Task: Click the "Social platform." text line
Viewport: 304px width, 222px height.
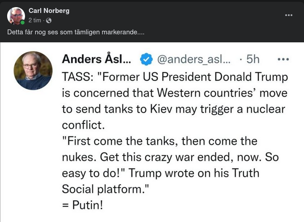Action: point(105,189)
